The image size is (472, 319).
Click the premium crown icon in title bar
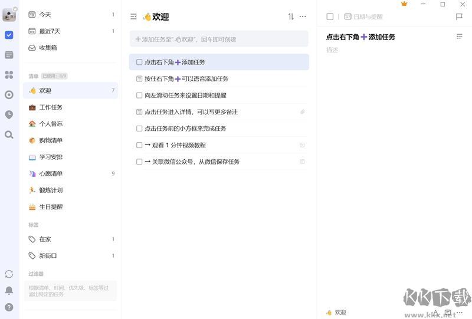pyautogui.click(x=404, y=4)
